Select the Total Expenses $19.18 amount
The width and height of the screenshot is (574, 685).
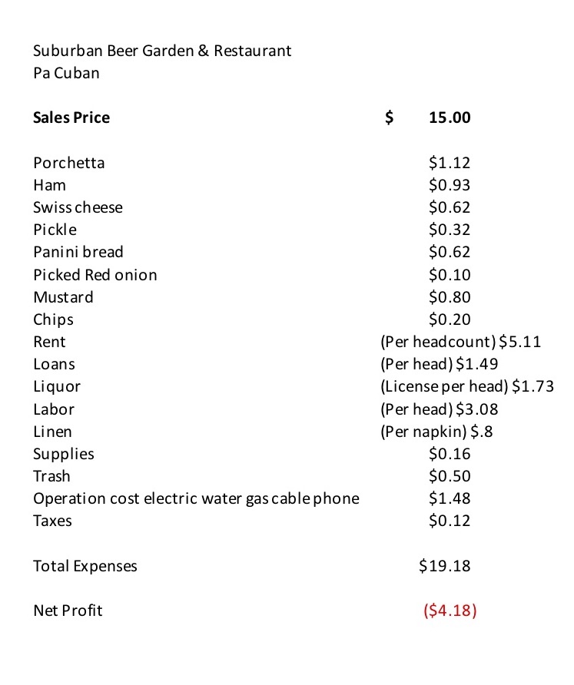click(445, 566)
